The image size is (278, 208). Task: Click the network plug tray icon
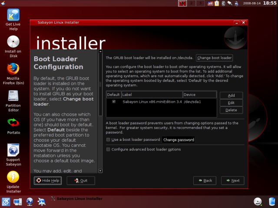click(x=230, y=3)
